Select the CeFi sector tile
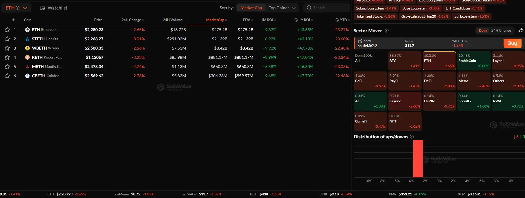Viewport: 525px width, 198px height. 370,81
